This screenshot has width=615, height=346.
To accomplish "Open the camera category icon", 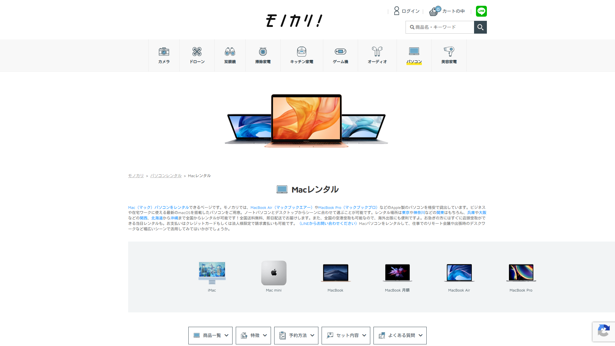I will click(164, 52).
